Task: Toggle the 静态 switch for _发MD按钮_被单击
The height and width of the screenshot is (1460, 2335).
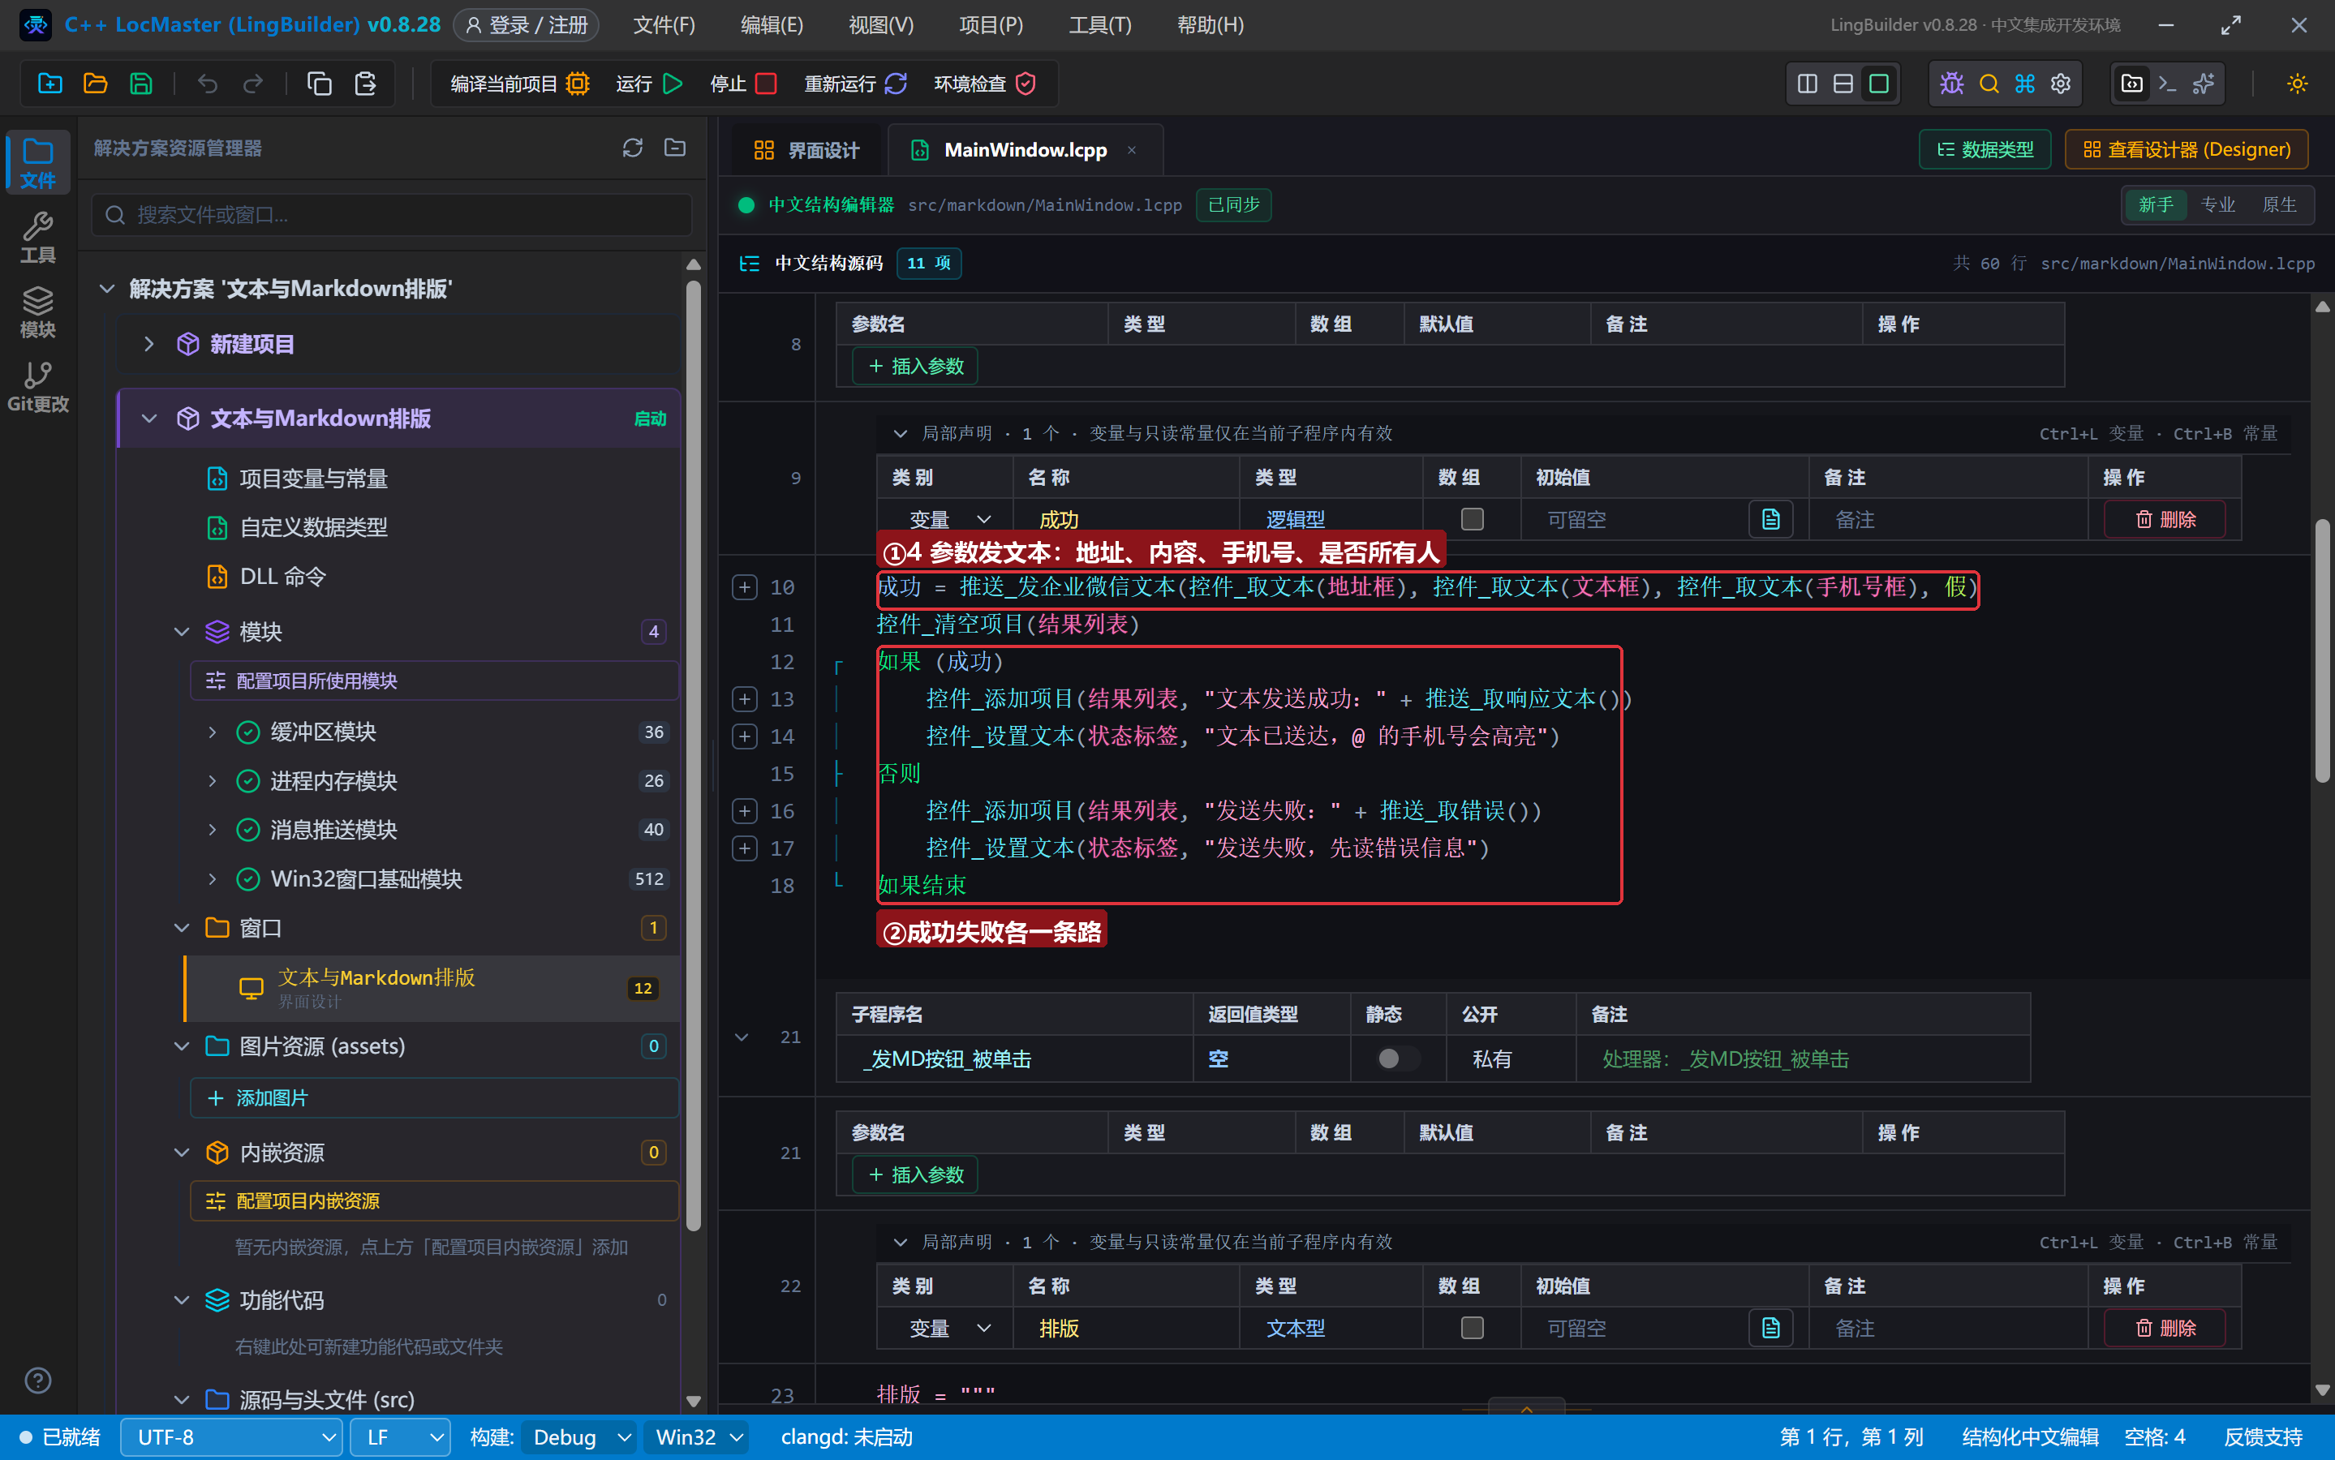Action: tap(1396, 1058)
